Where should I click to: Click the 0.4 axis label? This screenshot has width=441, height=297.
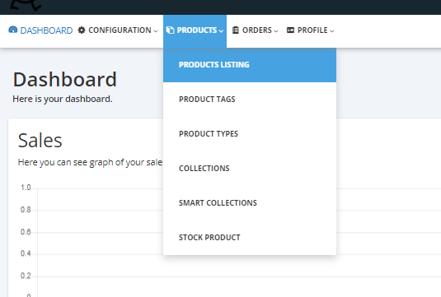pos(26,253)
